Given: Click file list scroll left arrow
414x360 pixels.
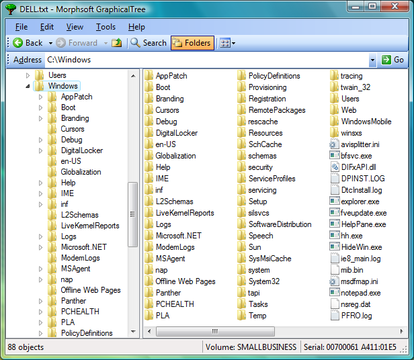Looking at the screenshot, I should point(149,331).
